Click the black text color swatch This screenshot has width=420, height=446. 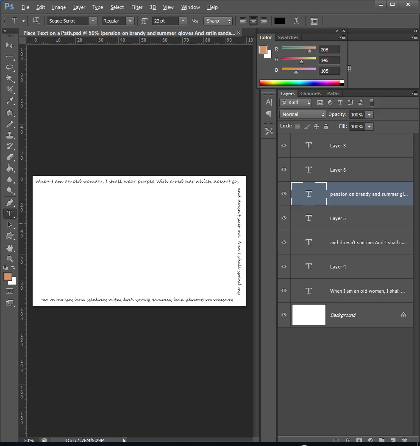[x=279, y=21]
